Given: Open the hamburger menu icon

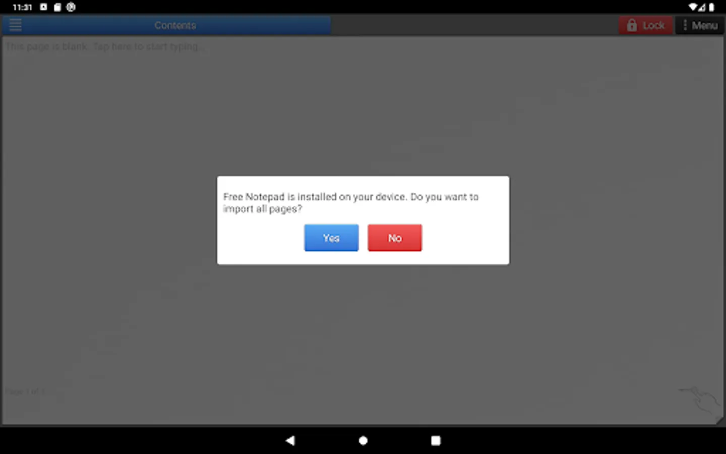Looking at the screenshot, I should point(16,25).
